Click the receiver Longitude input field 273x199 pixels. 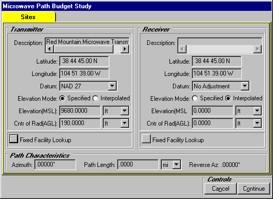pyautogui.click(x=217, y=73)
